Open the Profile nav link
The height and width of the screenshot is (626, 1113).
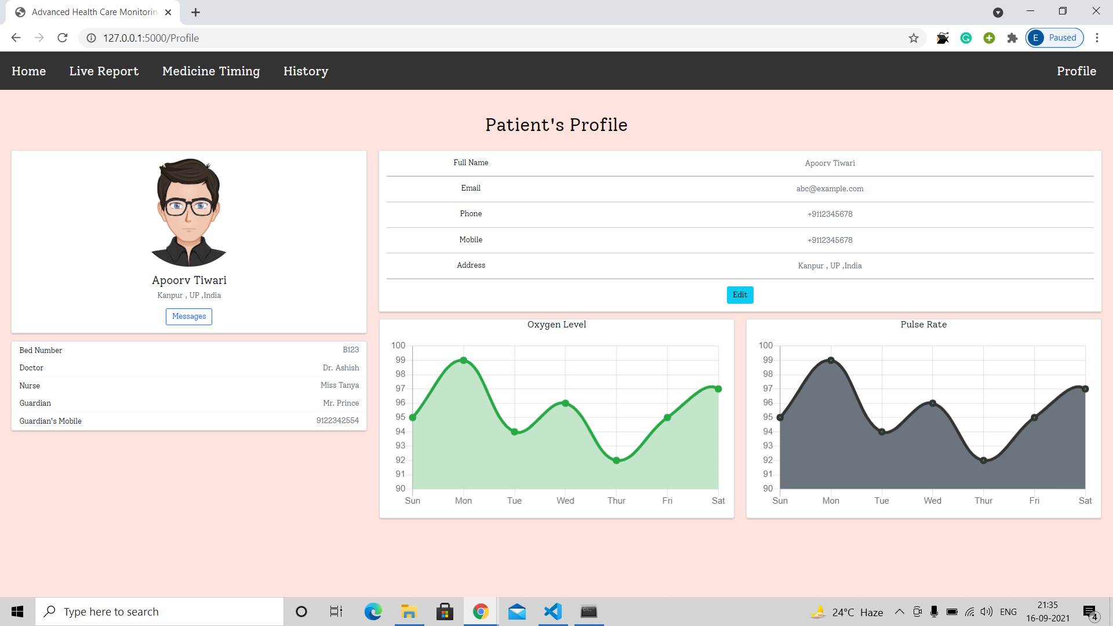point(1076,71)
